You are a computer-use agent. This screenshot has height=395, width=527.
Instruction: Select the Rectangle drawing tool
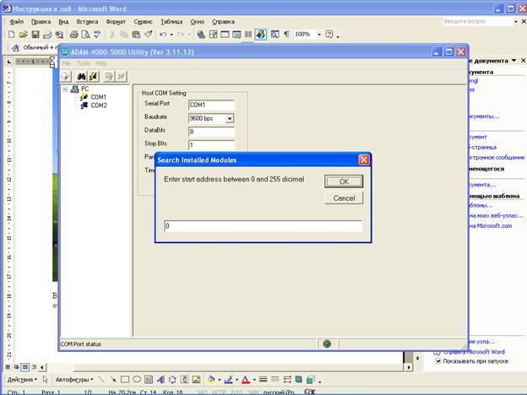pos(125,380)
